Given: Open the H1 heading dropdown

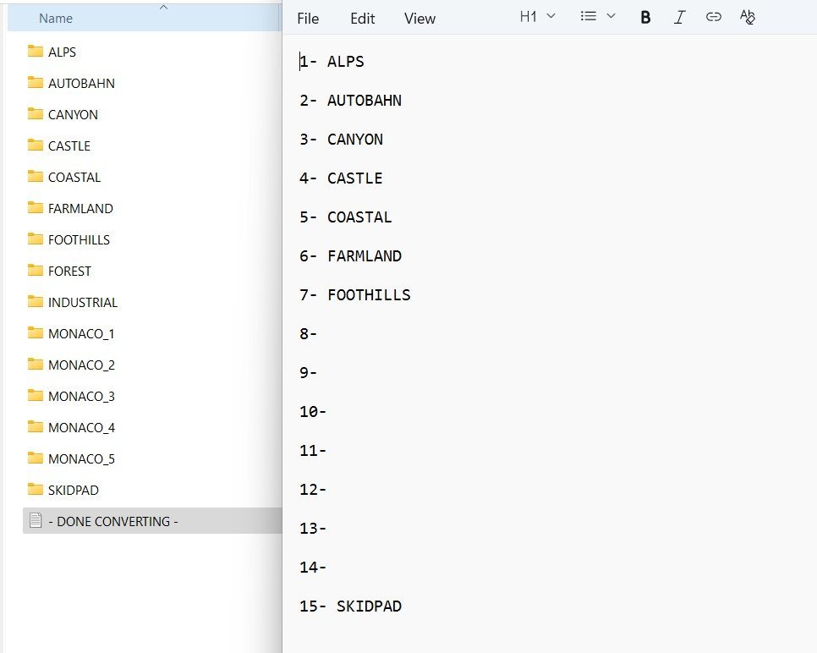Looking at the screenshot, I should (537, 17).
